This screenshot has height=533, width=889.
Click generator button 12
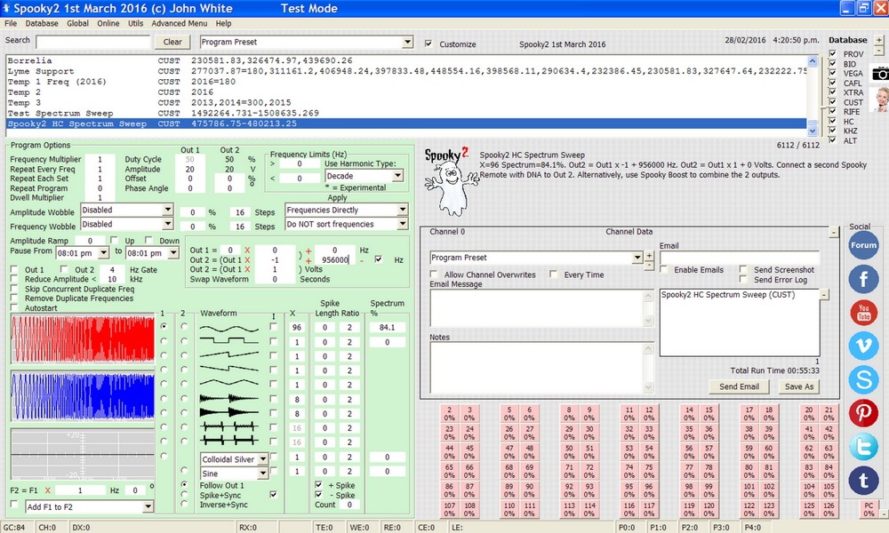coord(649,413)
